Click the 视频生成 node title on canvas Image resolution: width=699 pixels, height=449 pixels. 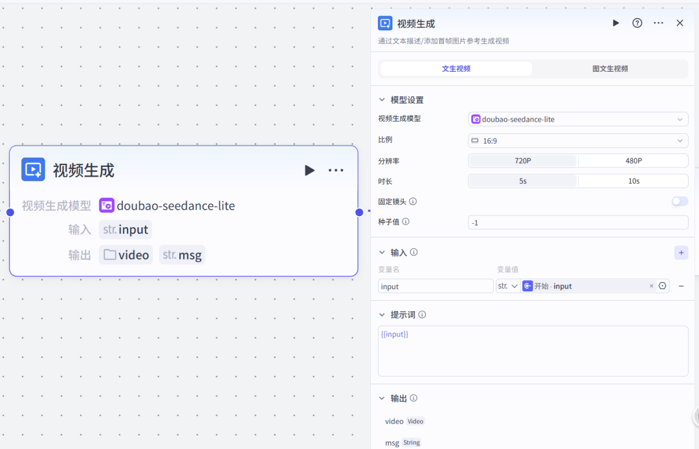pyautogui.click(x=83, y=170)
